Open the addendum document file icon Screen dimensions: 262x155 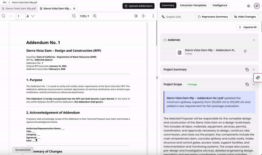(179, 53)
